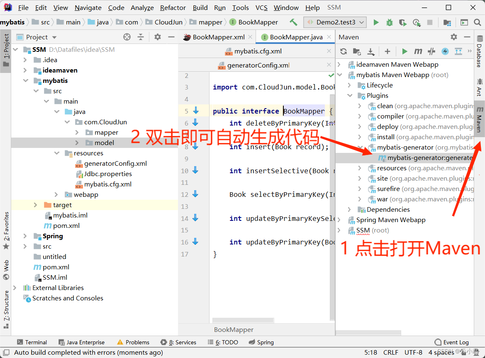Open the Event Log
Viewport: 485px width, 358px height.
click(x=451, y=342)
